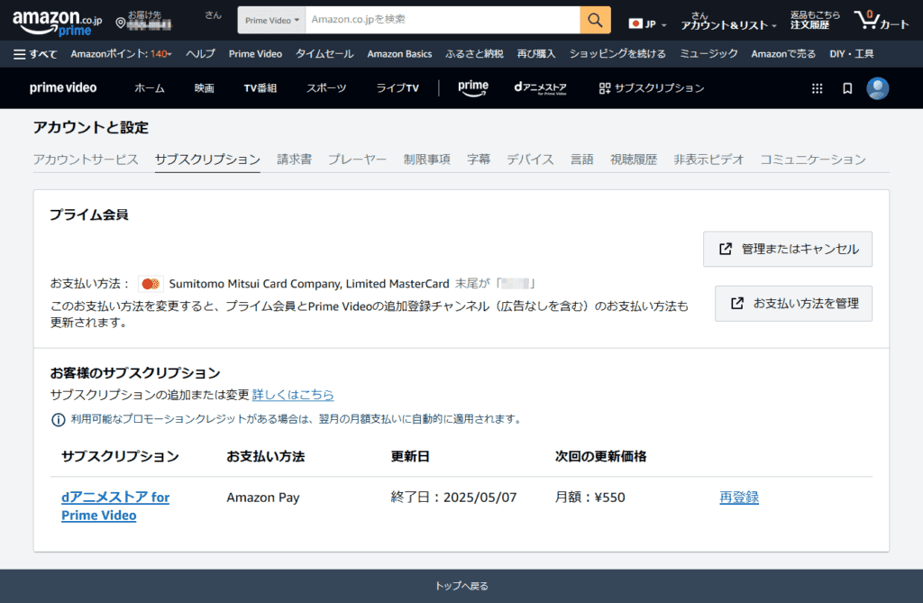Open the すべて hamburger menu
The image size is (923, 603).
(x=35, y=54)
